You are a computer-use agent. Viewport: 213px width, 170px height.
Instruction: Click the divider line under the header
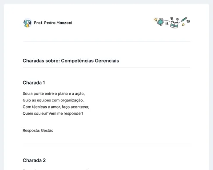point(106,42)
